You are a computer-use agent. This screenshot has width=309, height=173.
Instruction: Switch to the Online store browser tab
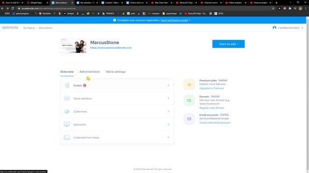[137, 3]
